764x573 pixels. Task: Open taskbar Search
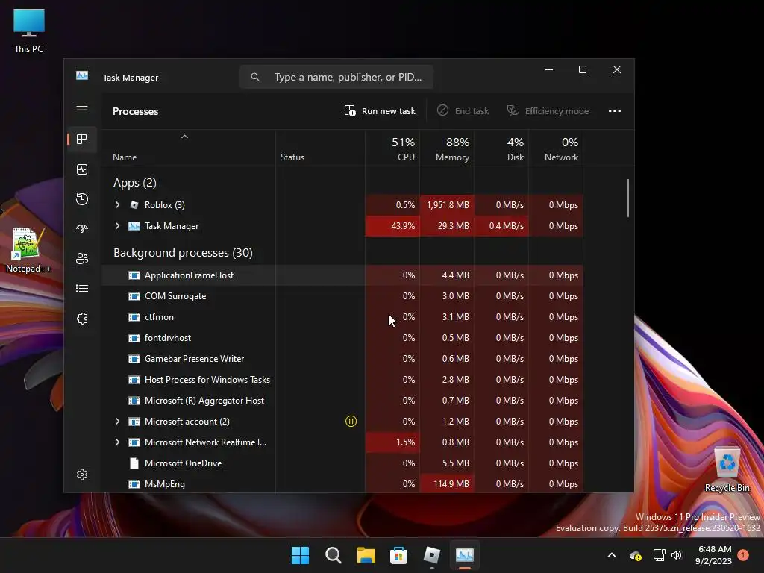(334, 555)
